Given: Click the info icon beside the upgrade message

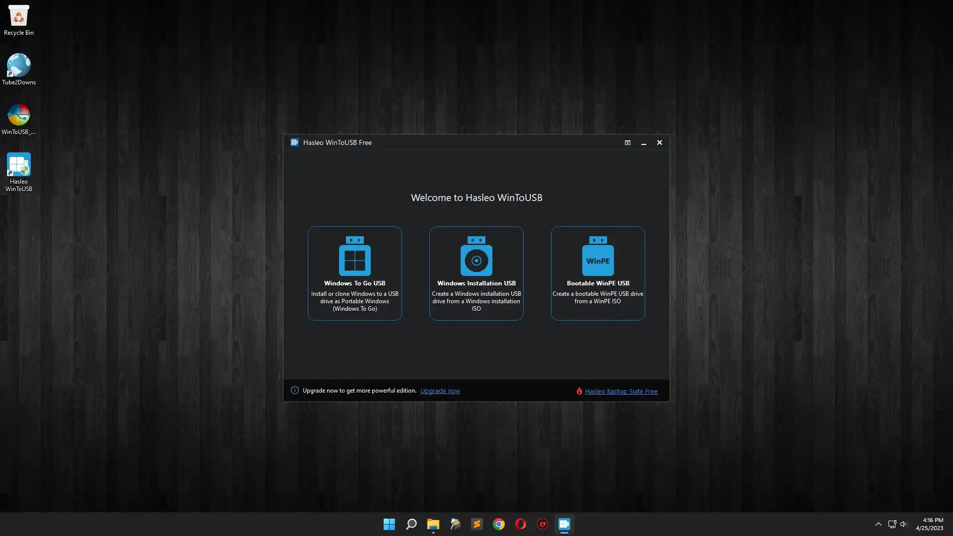Looking at the screenshot, I should 295,391.
